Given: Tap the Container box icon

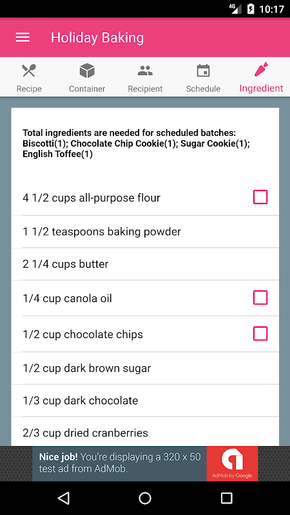Looking at the screenshot, I should click(x=87, y=71).
